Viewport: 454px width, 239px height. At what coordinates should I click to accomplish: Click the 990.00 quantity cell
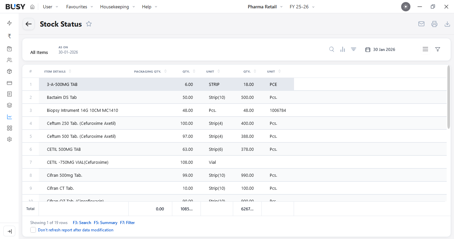(x=247, y=175)
